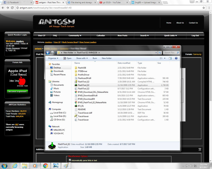This screenshot has width=212, height=169.
Task: Click the Explorer search box
Action: [171, 53]
